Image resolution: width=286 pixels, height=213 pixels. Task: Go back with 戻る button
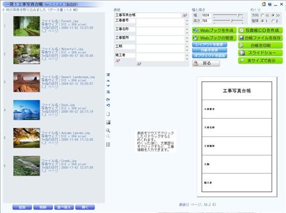(x=206, y=63)
